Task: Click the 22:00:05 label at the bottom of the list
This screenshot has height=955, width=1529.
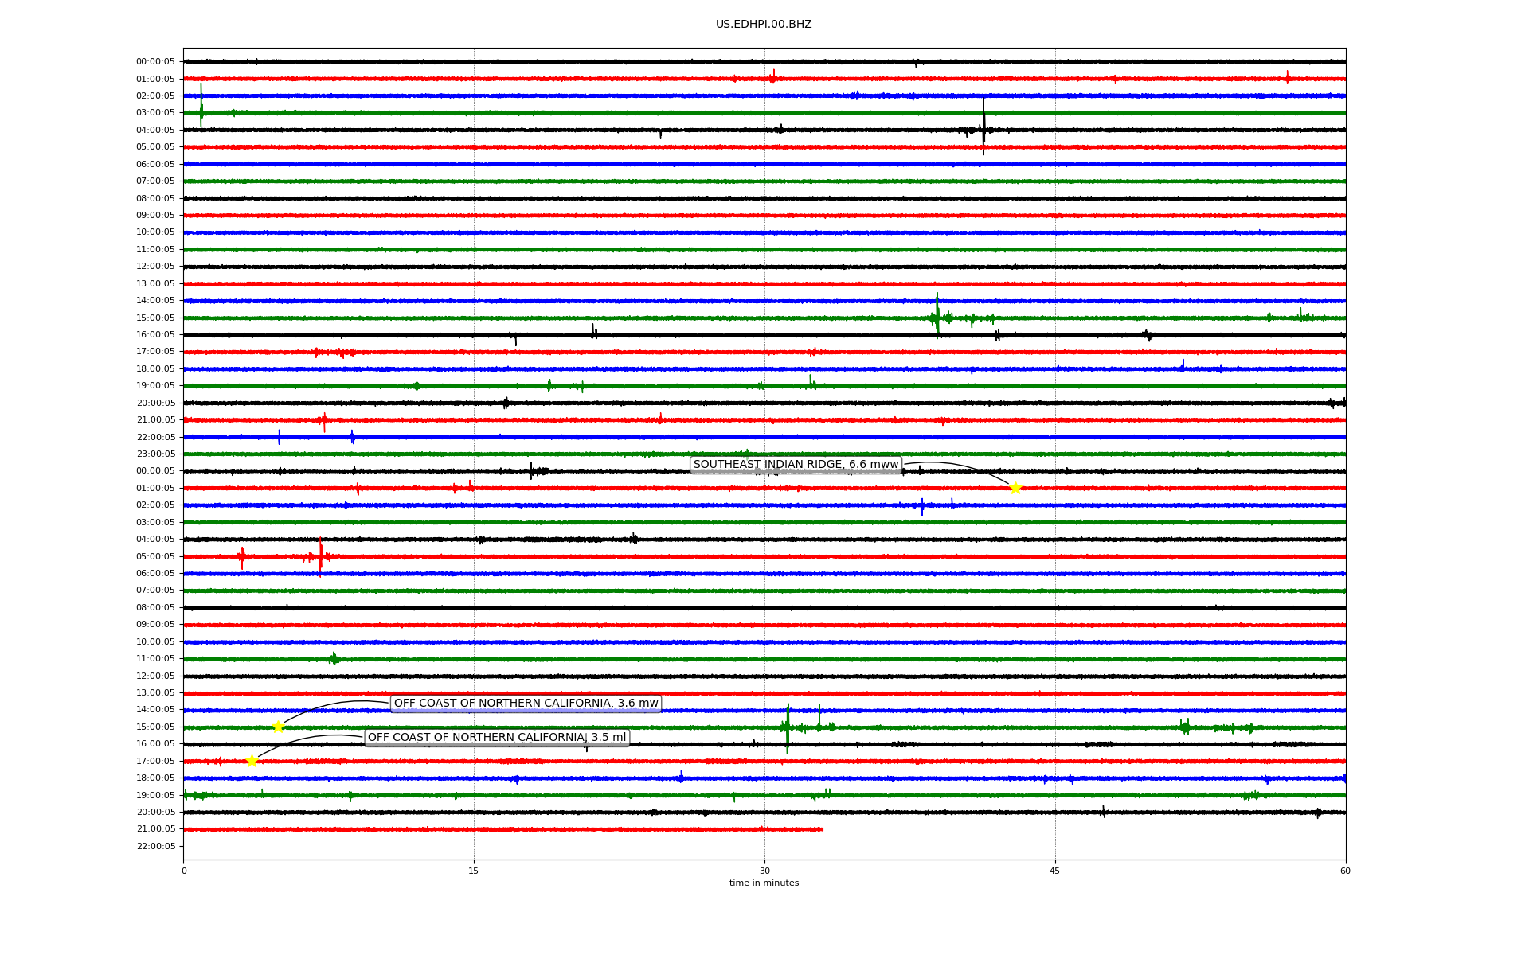Action: click(x=155, y=846)
